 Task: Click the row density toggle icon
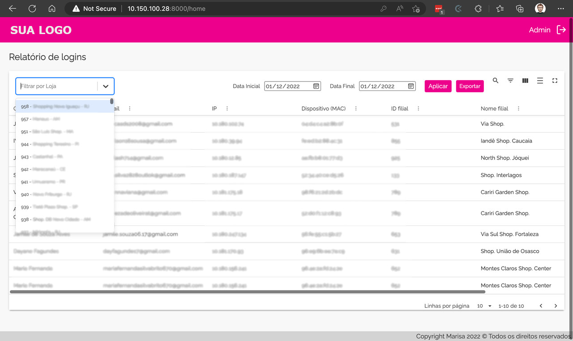pos(540,81)
